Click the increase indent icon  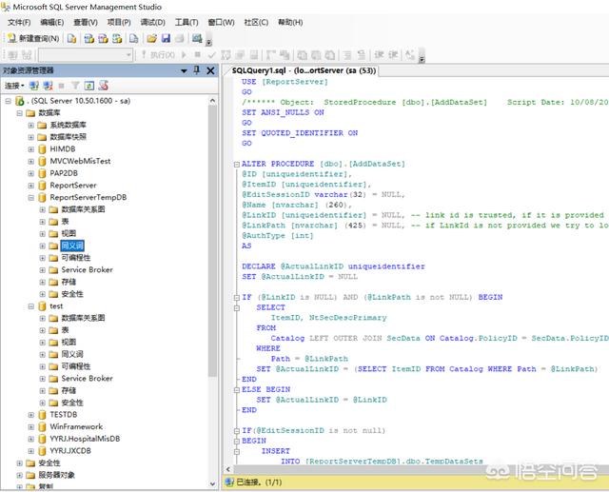(393, 55)
